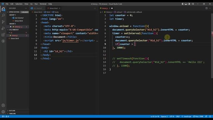Viewport: 213px width, 120px height.
Task: Open the lightning bolt extension view
Action: point(3,41)
